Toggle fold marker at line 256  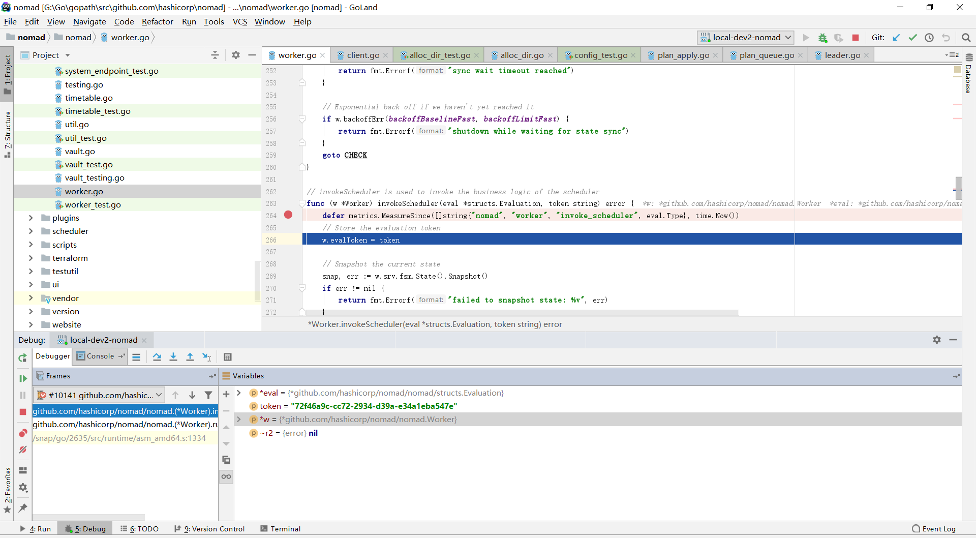[302, 119]
